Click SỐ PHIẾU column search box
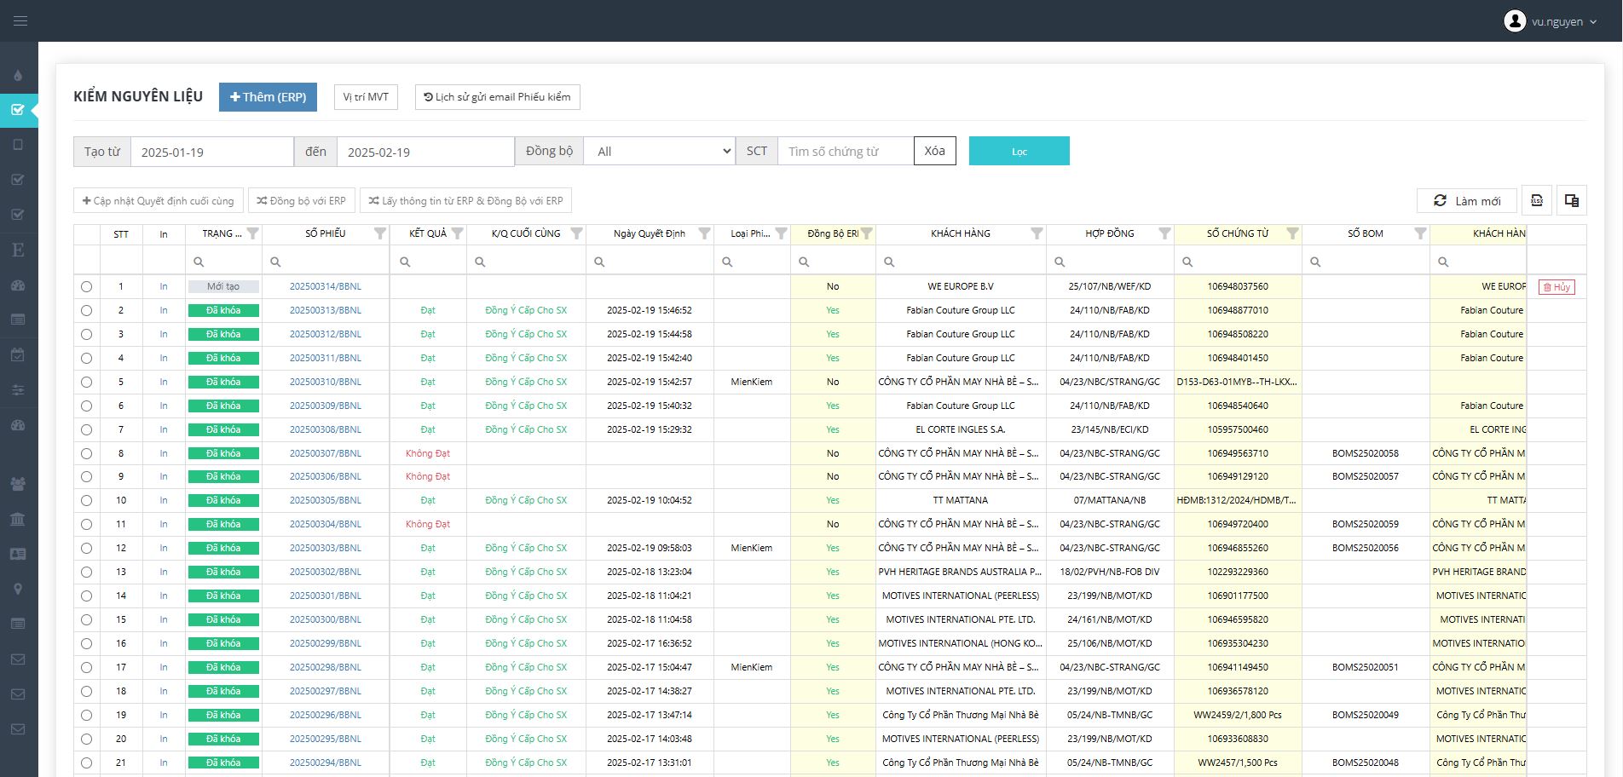 point(326,262)
